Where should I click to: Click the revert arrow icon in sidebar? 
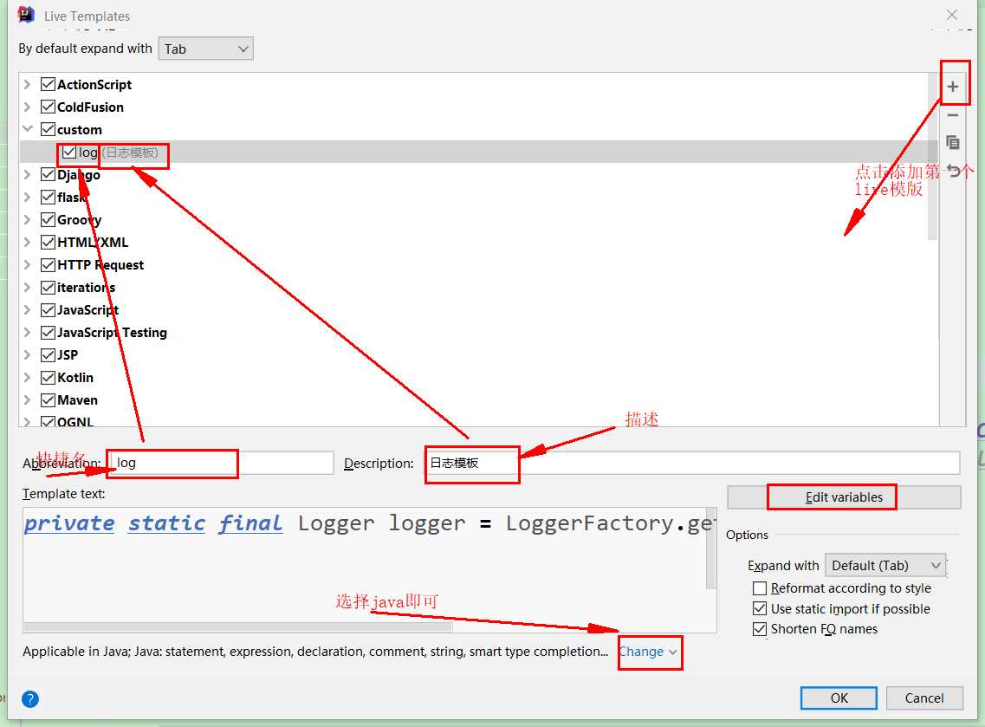[954, 171]
